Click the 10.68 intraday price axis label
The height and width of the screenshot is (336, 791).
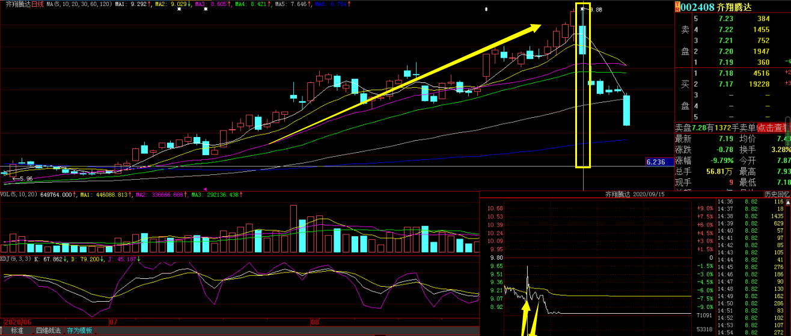pyautogui.click(x=495, y=208)
